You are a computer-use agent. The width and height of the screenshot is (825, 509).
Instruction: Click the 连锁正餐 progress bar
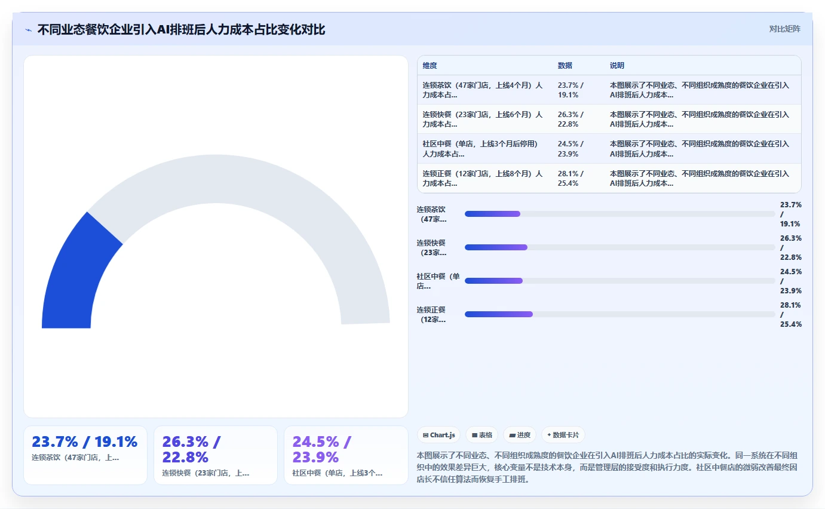[x=619, y=314]
